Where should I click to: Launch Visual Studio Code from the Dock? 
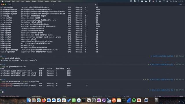pyautogui.click(x=59, y=100)
